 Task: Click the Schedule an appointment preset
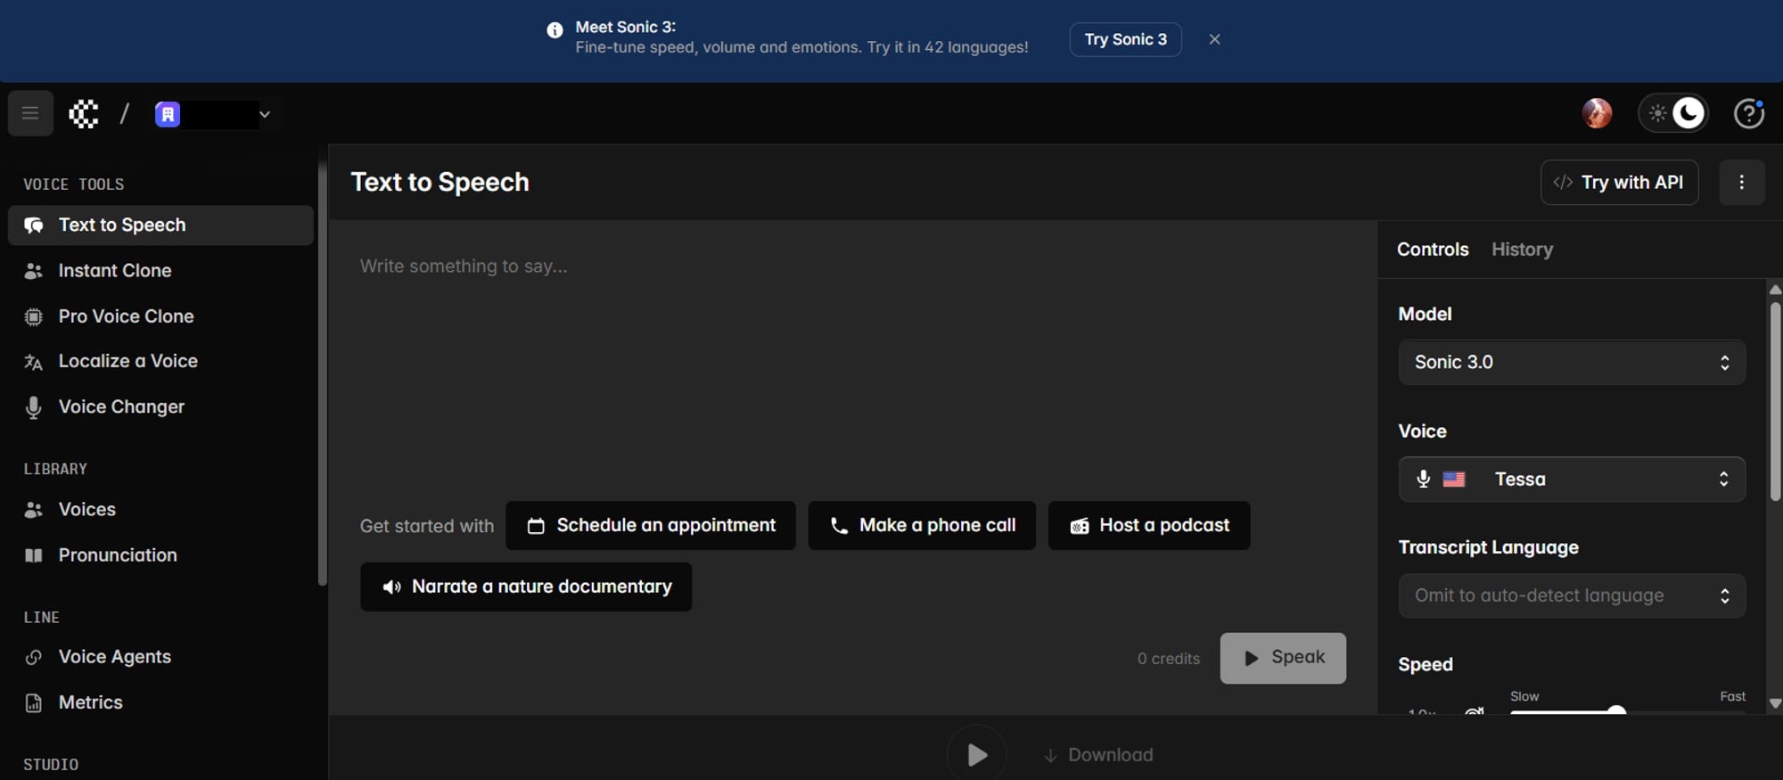click(651, 526)
